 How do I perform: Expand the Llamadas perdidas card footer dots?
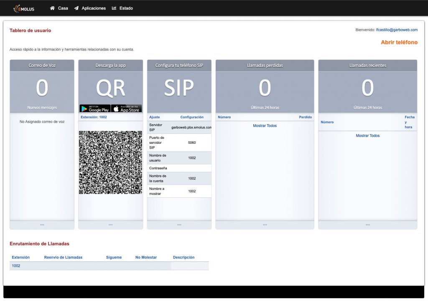coord(265,225)
